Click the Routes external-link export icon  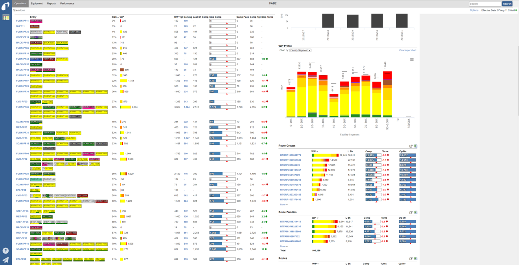coord(410,258)
